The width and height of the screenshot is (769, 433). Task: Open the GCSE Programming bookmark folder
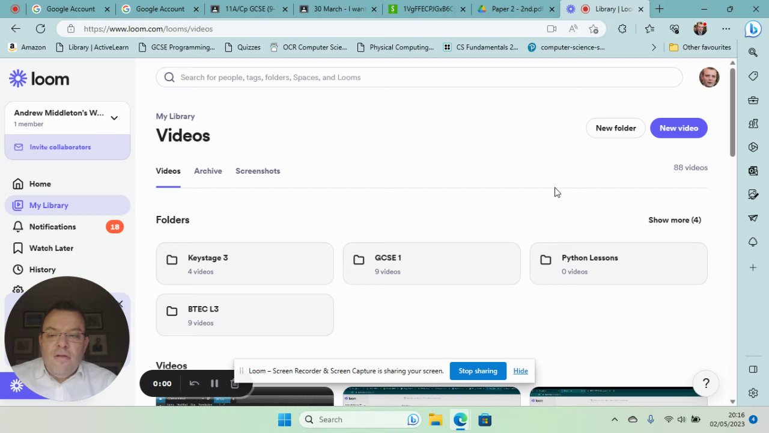tap(177, 48)
